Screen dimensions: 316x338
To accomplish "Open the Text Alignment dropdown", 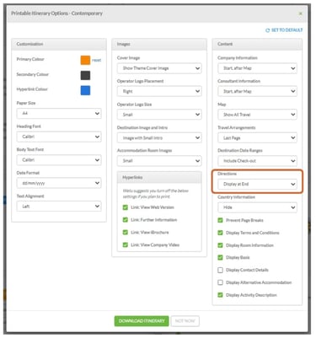I will pyautogui.click(x=59, y=207).
